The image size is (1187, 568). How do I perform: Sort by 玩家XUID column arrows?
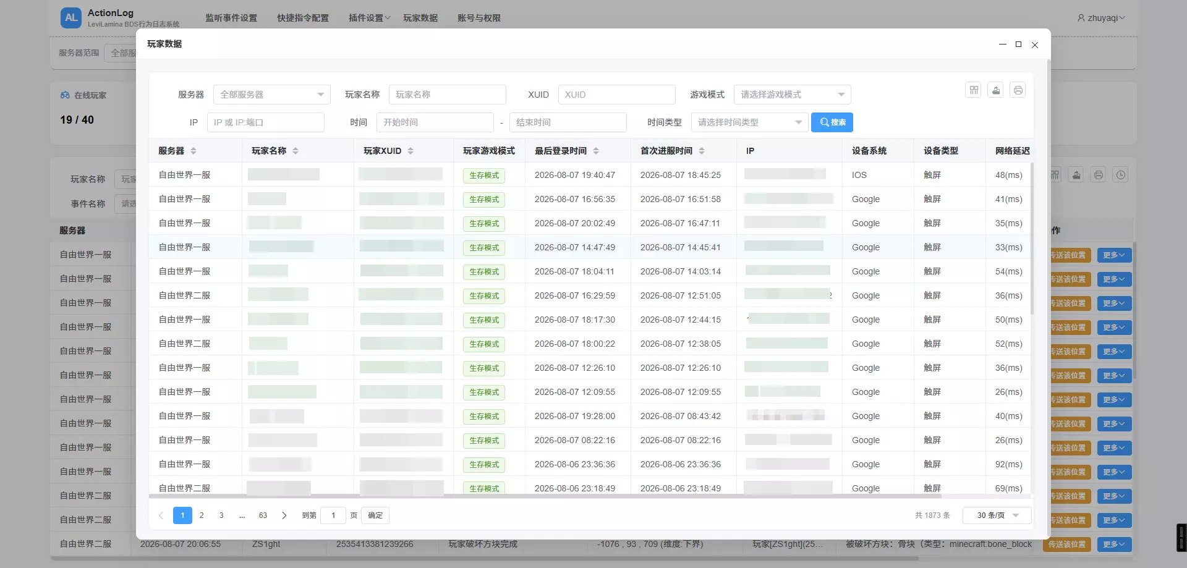pos(411,151)
